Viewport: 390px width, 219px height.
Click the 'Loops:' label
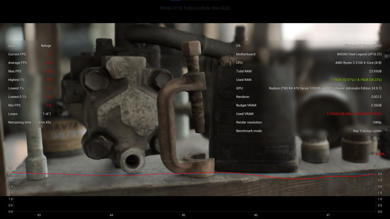pyautogui.click(x=13, y=114)
